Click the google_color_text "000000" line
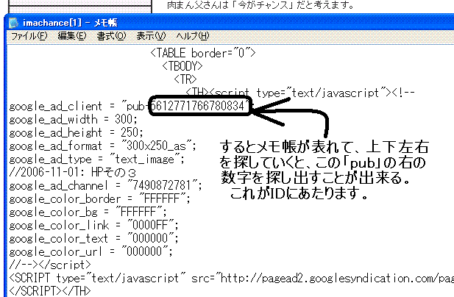 [93, 239]
